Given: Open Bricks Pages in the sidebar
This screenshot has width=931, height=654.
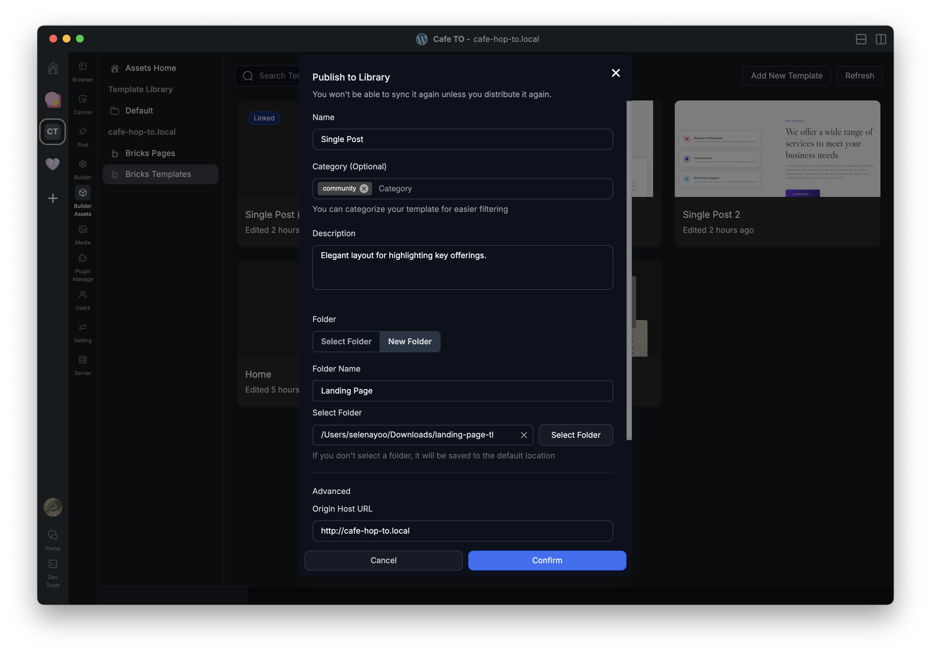Looking at the screenshot, I should [x=150, y=153].
